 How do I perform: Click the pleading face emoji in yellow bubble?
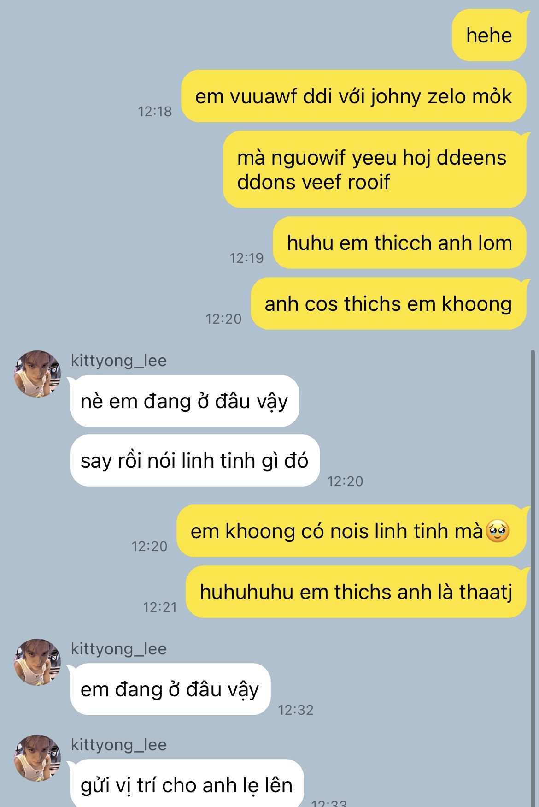(498, 531)
